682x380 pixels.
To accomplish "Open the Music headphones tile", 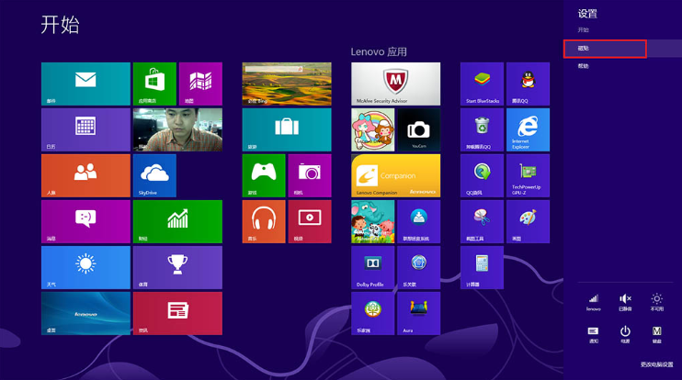I will coord(263,221).
